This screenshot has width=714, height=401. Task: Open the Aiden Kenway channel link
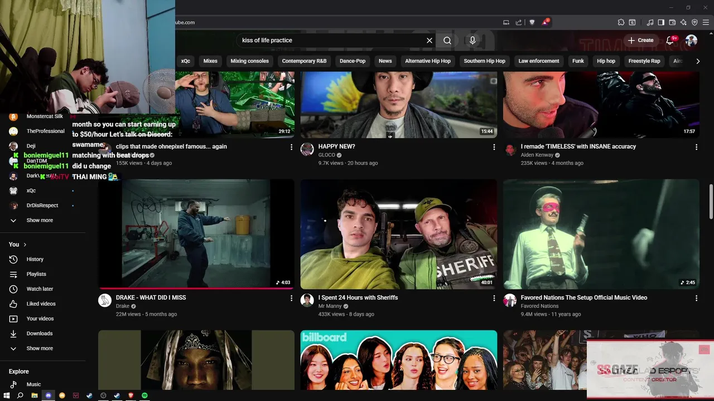click(537, 155)
